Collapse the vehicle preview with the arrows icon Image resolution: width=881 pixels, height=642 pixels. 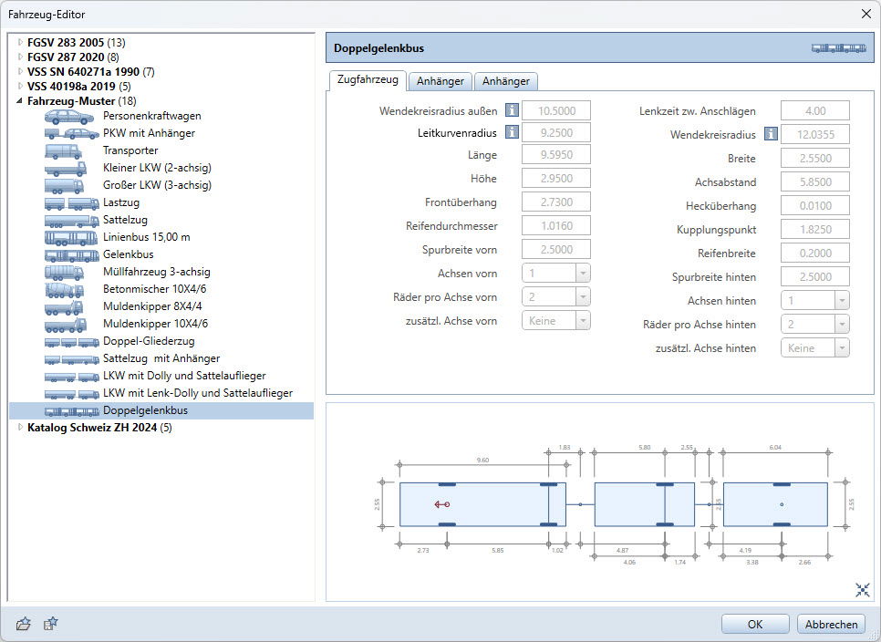pos(863,589)
